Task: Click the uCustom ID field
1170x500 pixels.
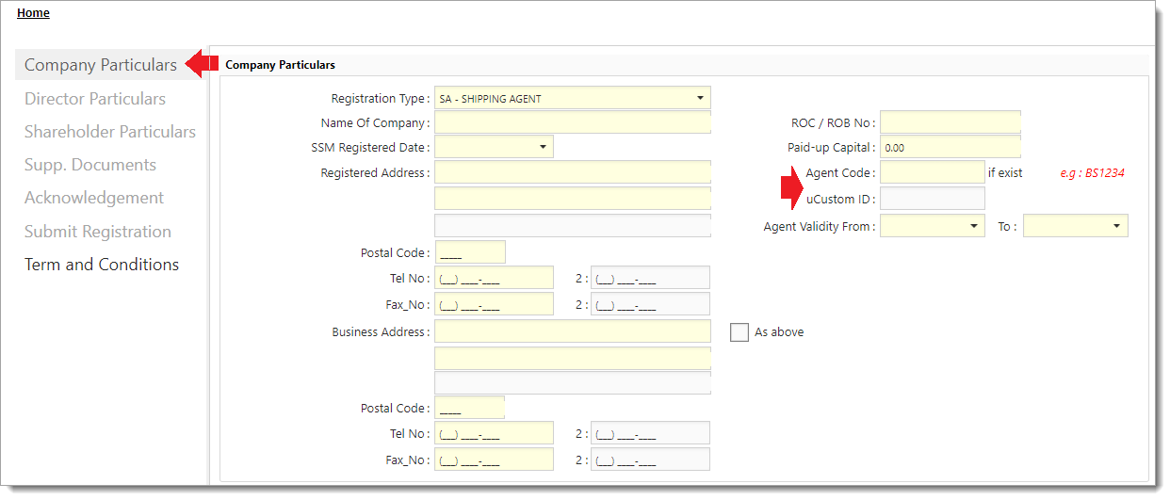Action: pos(932,199)
